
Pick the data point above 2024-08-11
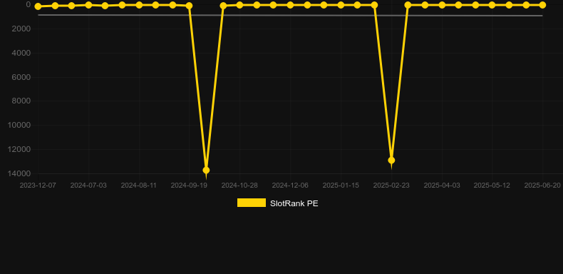tap(139, 5)
